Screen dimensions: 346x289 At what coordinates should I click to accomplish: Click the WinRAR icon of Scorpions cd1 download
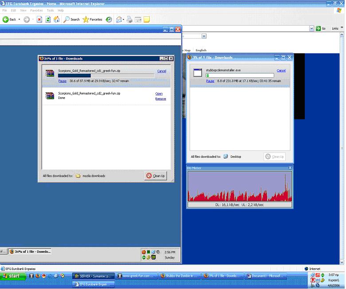click(x=50, y=73)
